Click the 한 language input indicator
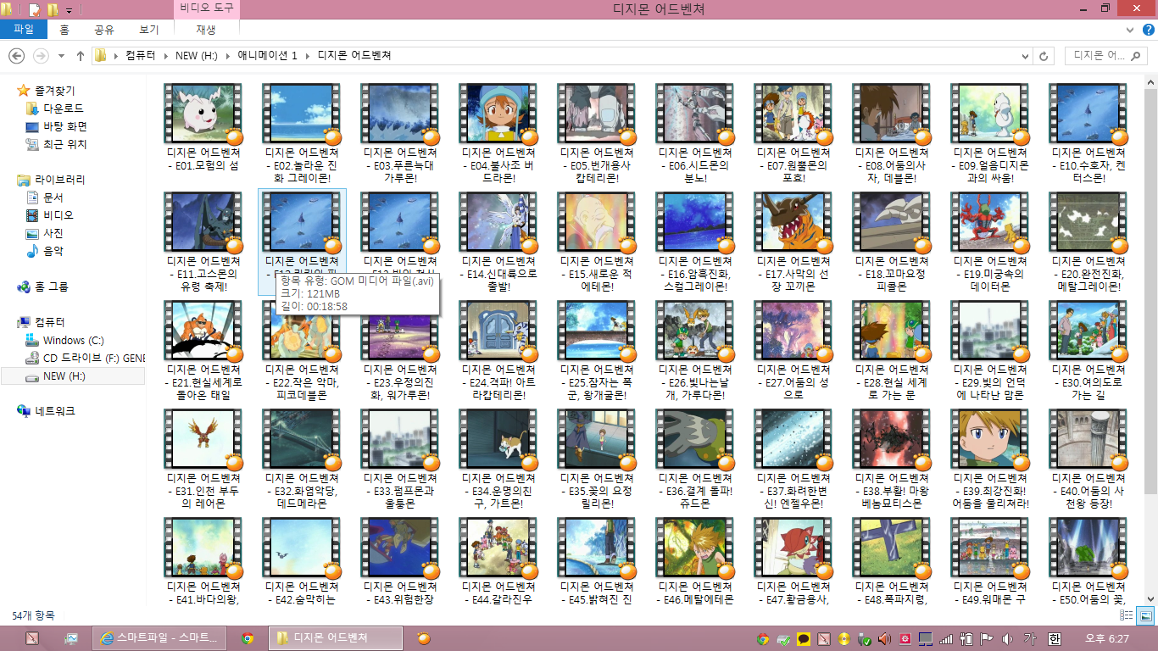 (x=1055, y=639)
